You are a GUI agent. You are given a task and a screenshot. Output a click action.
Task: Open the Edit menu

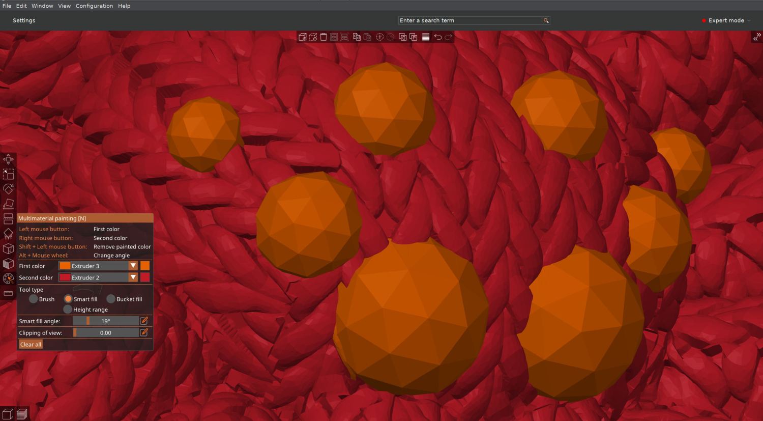point(21,6)
